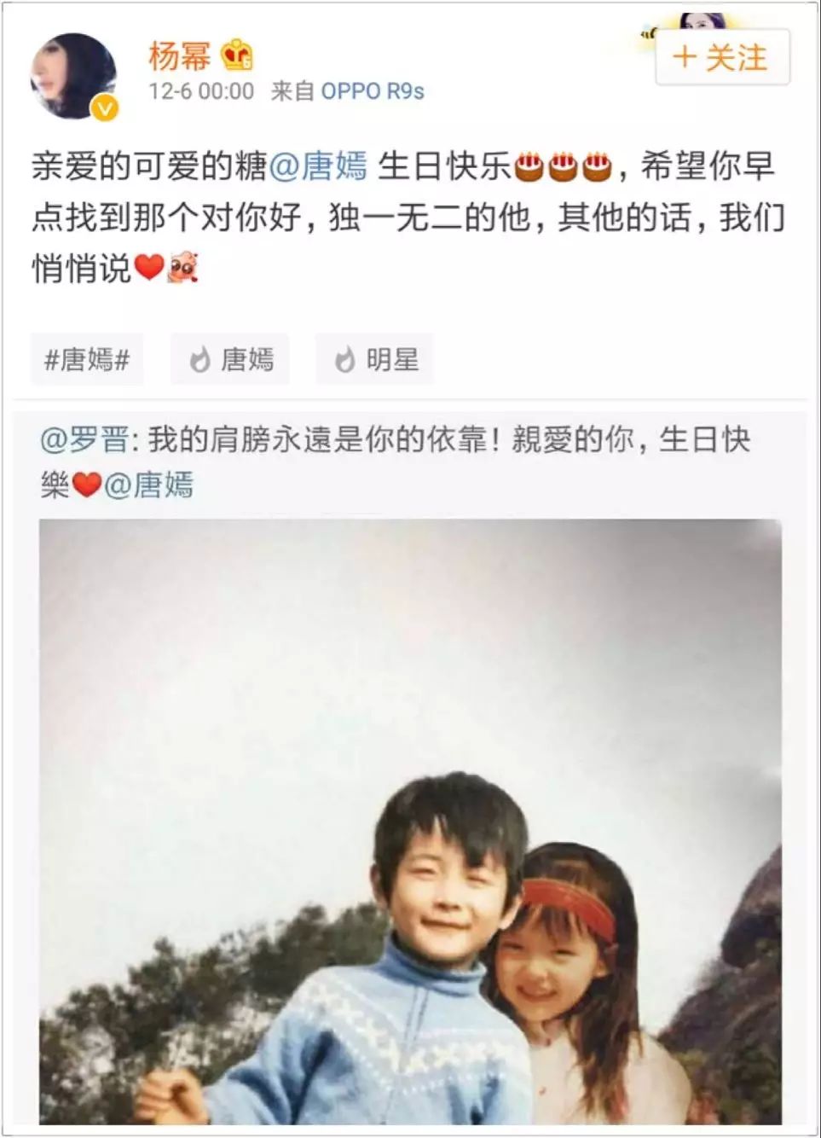The width and height of the screenshot is (821, 1138).
Task: Tap the gold verified badge on avatar
Action: click(105, 108)
